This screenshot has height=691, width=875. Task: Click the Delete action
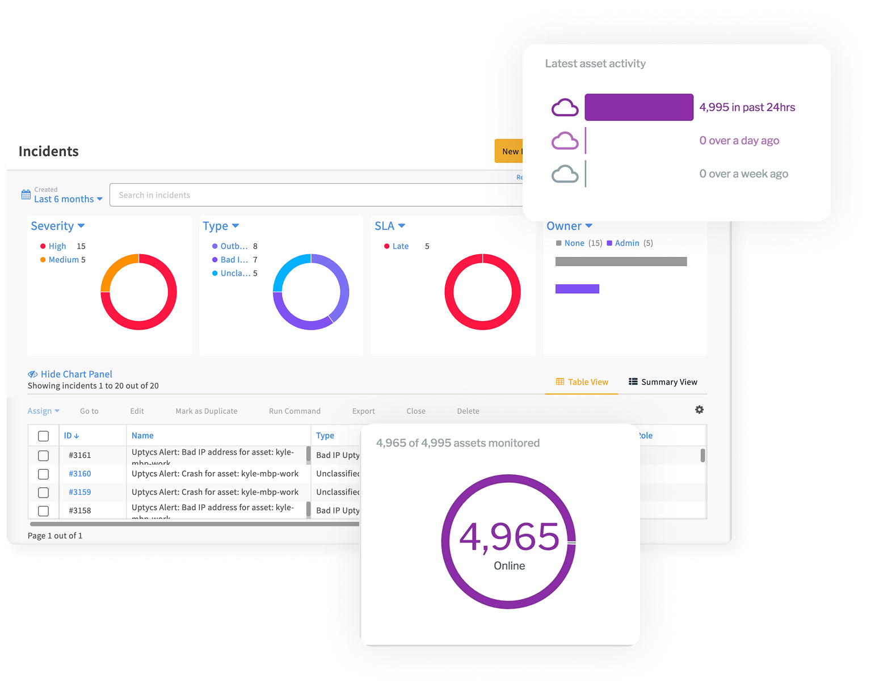point(468,411)
